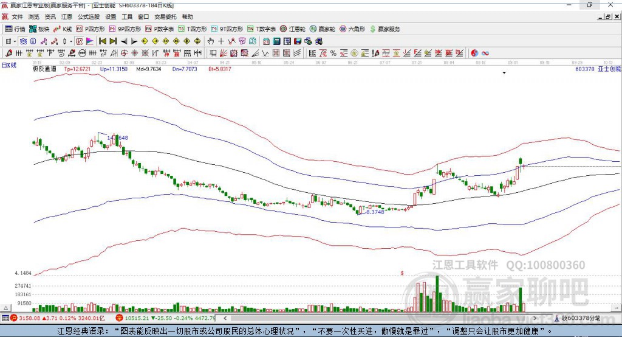This screenshot has height=337, width=622.
Task: Open the 江恩 menu
Action: coord(67,16)
